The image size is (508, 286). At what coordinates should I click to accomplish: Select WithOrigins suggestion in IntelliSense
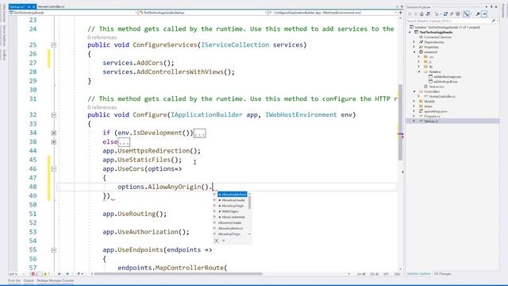(229, 211)
